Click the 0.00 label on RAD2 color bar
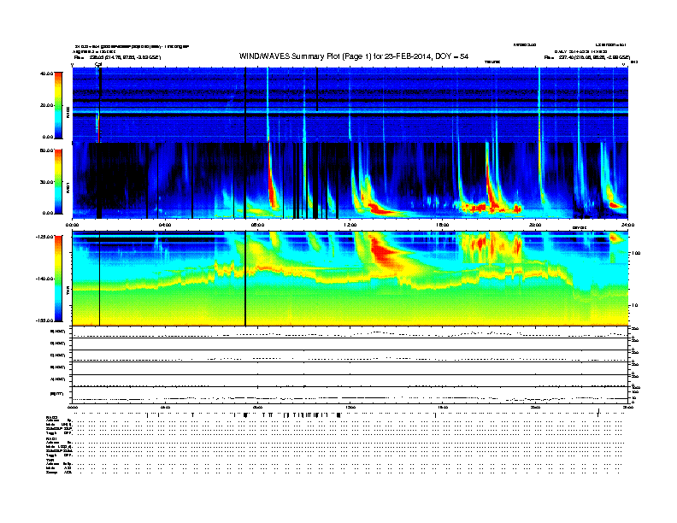The image size is (677, 523). click(x=48, y=137)
